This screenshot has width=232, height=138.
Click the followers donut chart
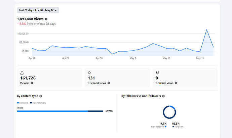(169, 112)
